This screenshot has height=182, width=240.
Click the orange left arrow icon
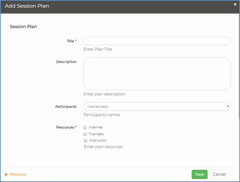tap(6, 174)
